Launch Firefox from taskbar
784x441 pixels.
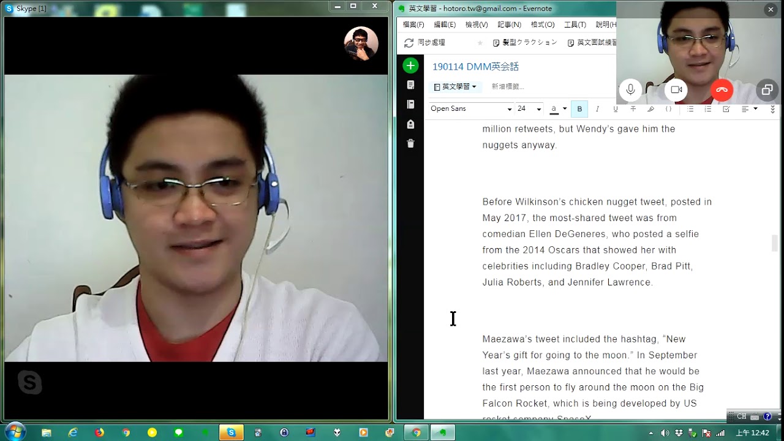click(x=99, y=432)
